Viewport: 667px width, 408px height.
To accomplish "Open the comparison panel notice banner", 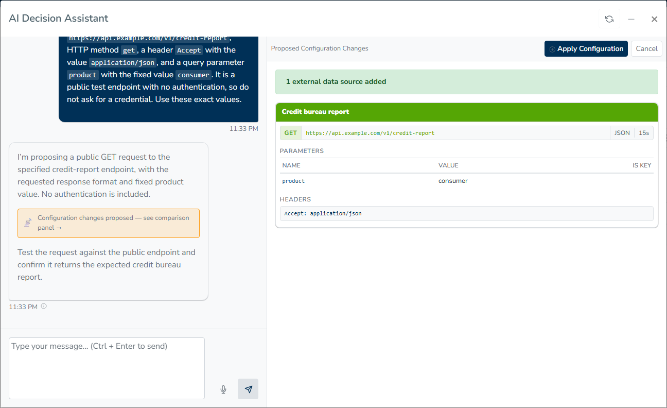I will pos(109,223).
